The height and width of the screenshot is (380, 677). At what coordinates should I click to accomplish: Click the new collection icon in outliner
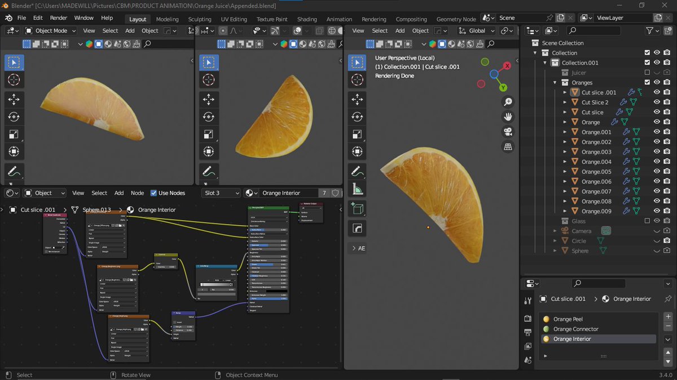669,30
